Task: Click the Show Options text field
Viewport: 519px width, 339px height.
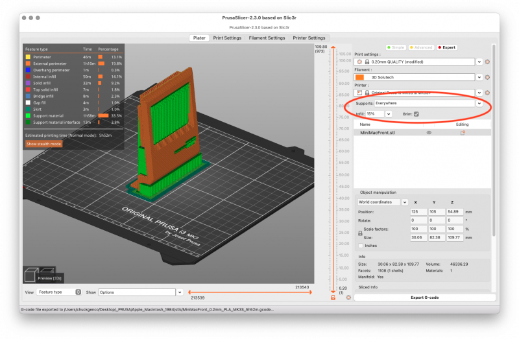Action: coord(137,292)
